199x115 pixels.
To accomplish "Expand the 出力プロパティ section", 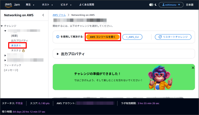I will tap(70, 54).
